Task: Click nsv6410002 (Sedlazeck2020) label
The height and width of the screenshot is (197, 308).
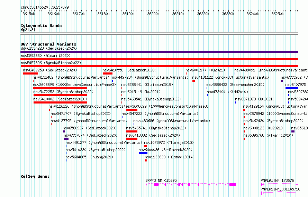Action: 60,99
